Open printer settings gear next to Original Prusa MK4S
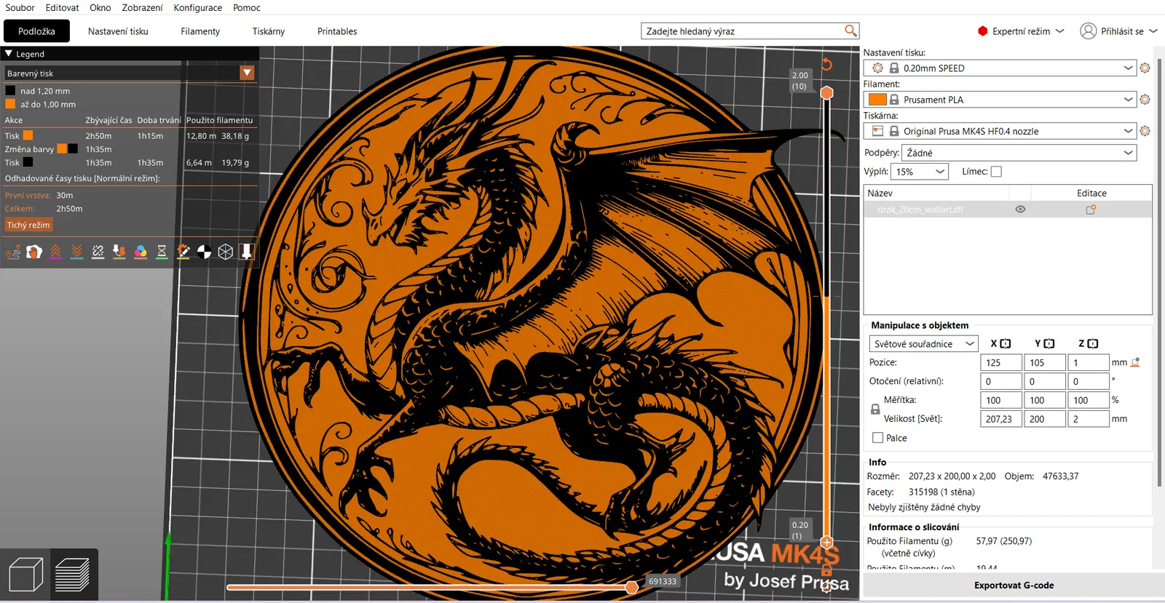The image size is (1165, 603). (1145, 131)
